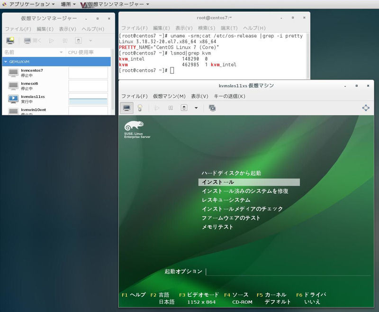This screenshot has height=312, width=379.
Task: Click the fullscreen arrows icon
Action: click(366, 108)
